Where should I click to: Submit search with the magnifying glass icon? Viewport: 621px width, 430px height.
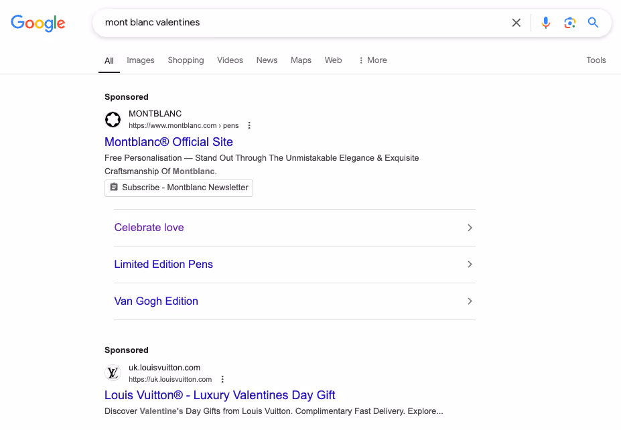coord(593,23)
